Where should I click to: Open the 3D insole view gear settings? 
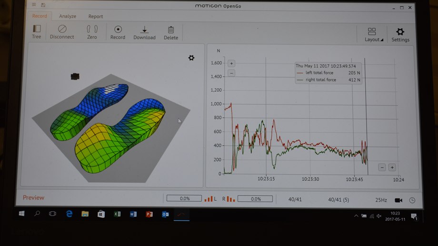(x=191, y=58)
